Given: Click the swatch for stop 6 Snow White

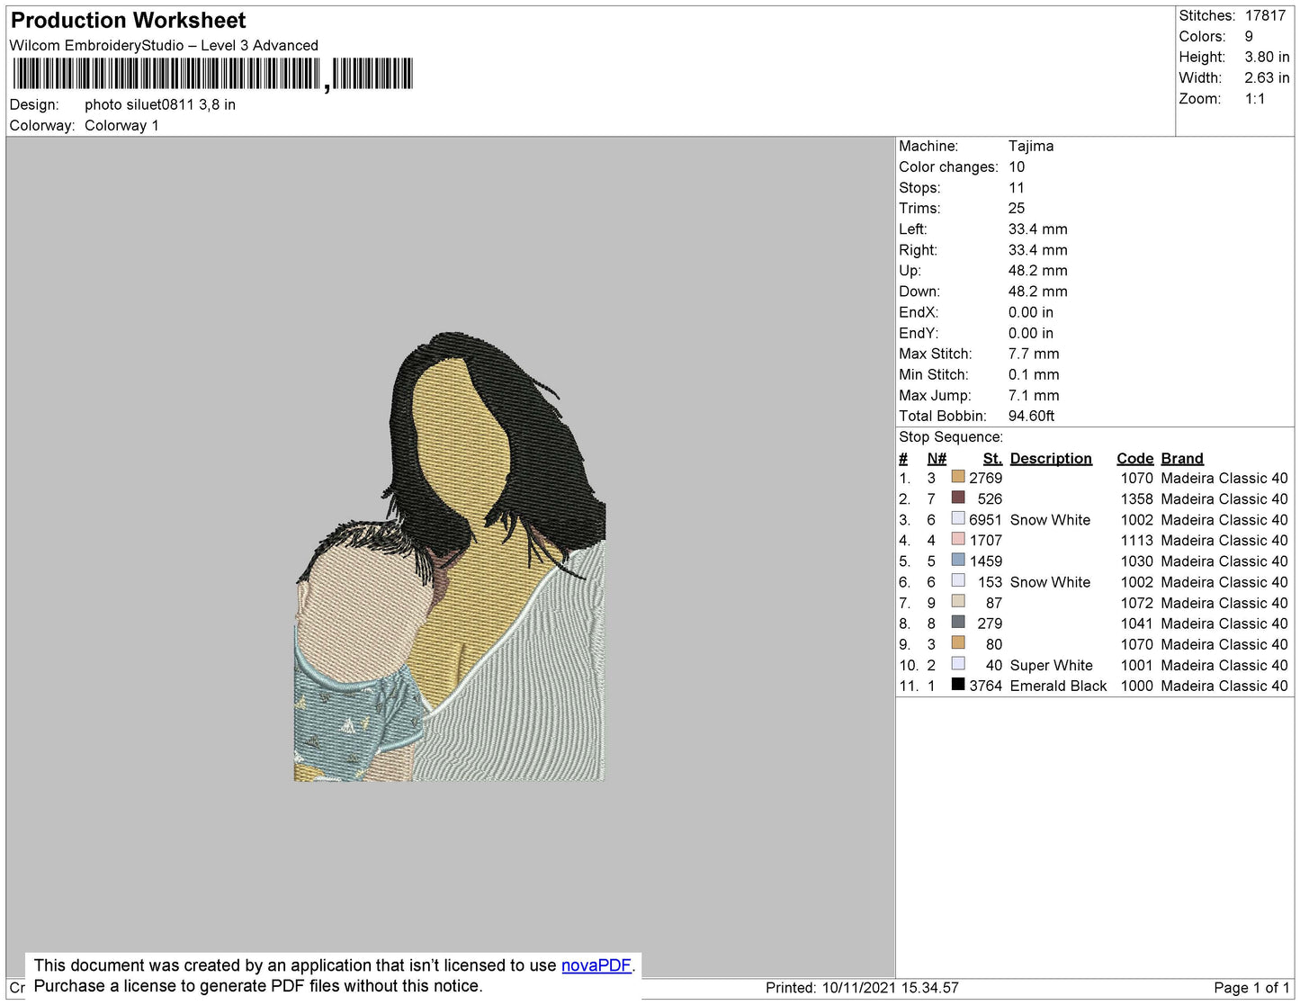Looking at the screenshot, I should [x=958, y=580].
